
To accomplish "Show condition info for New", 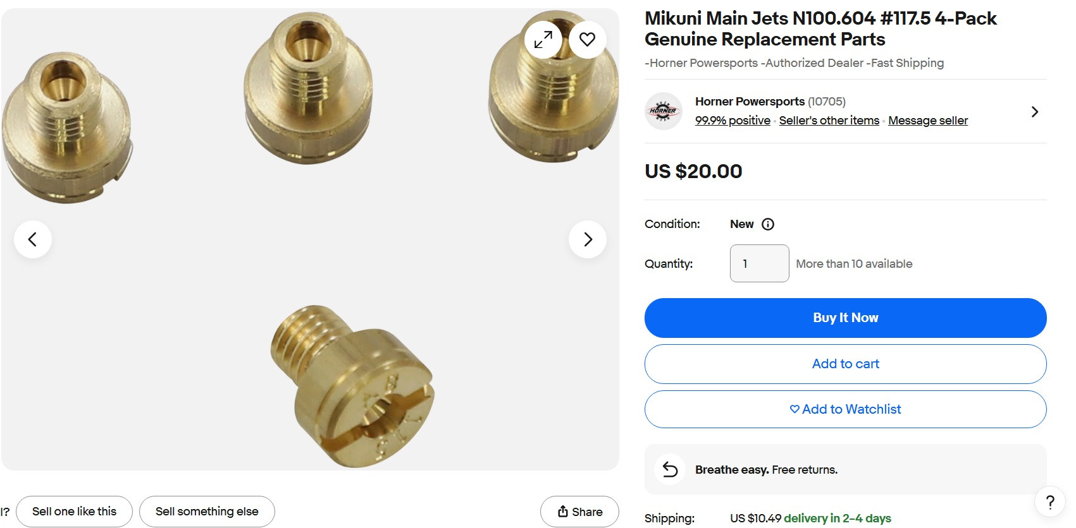I will (768, 224).
